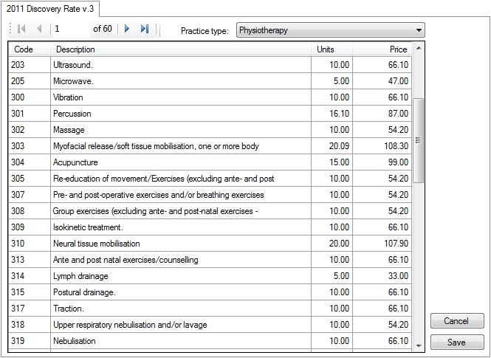Select code 314 Lymph drainage row
This screenshot has height=358, width=491.
click(x=28, y=276)
